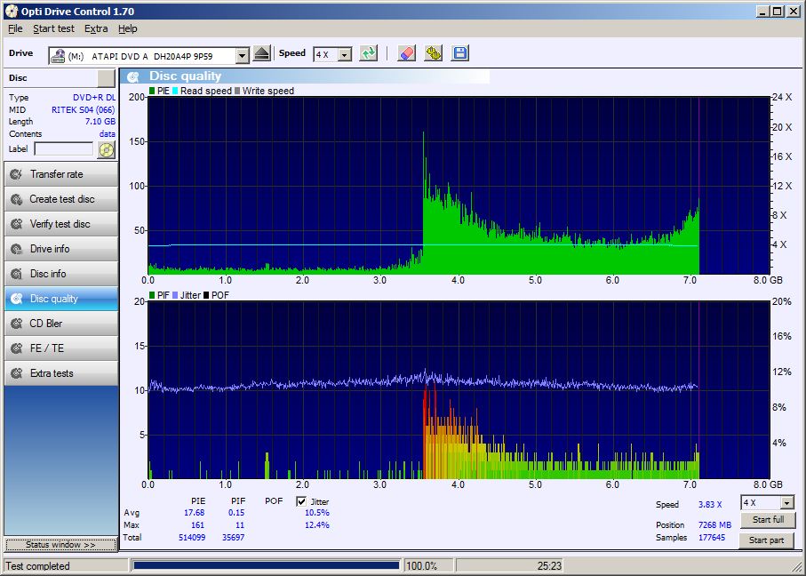Click the Jitter max 12.4% value
The height and width of the screenshot is (576, 806).
[317, 525]
